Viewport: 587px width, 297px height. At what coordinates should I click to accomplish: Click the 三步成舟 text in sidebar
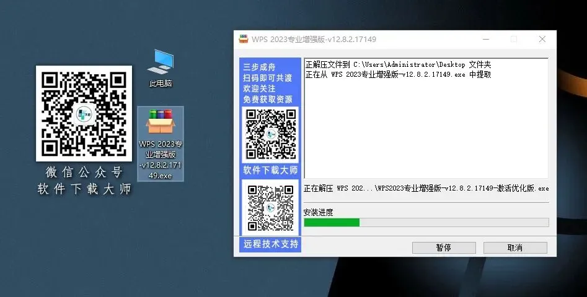coord(260,67)
